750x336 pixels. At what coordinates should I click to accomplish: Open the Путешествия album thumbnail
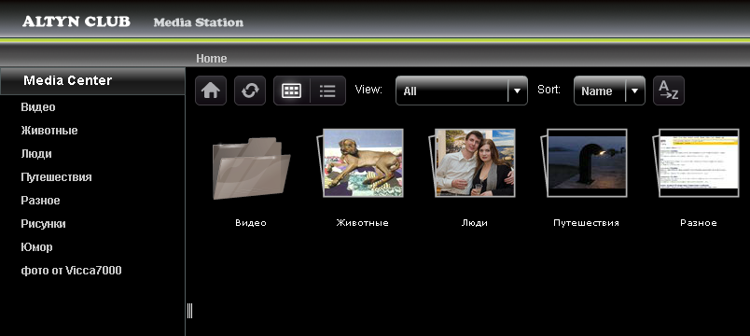tap(584, 162)
